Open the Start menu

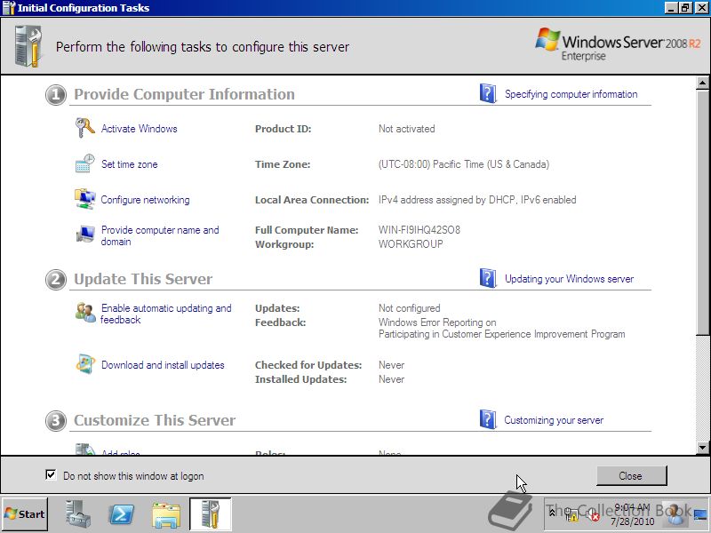(25, 514)
